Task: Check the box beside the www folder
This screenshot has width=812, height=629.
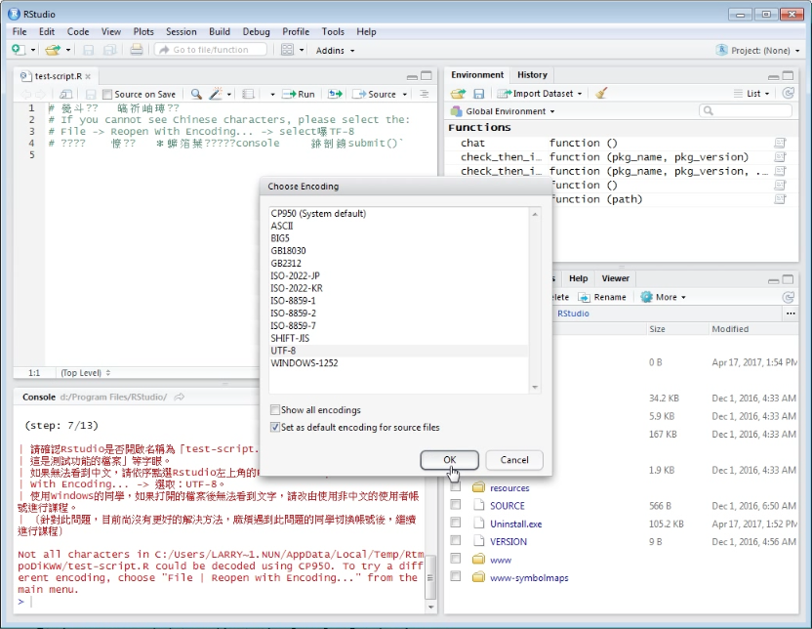Action: (x=455, y=559)
